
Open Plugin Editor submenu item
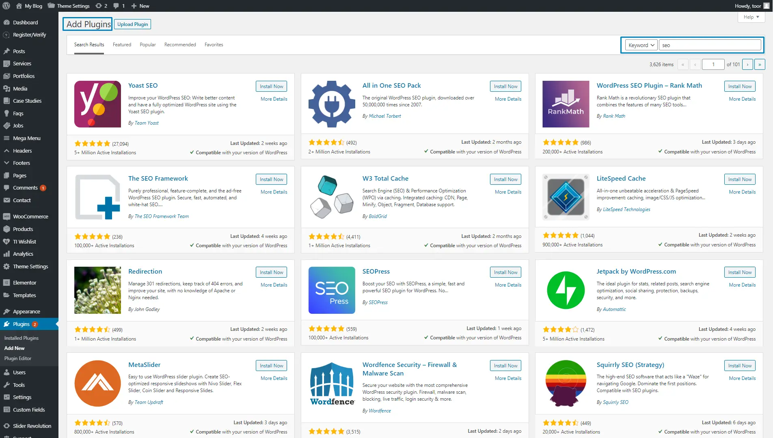click(18, 358)
